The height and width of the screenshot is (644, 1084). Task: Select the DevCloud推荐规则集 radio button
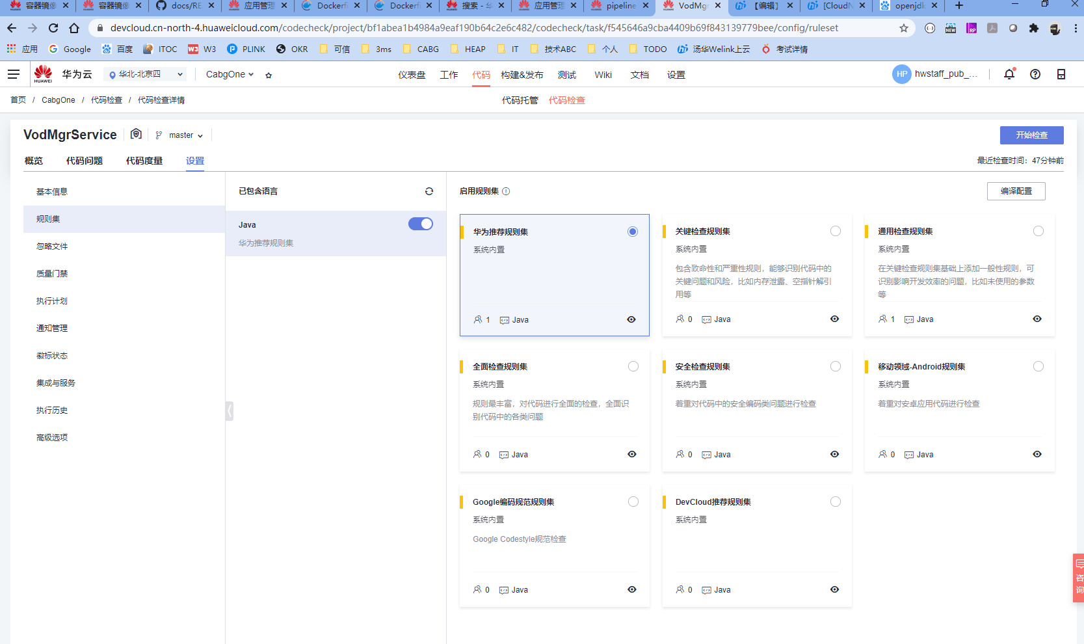pyautogui.click(x=836, y=502)
